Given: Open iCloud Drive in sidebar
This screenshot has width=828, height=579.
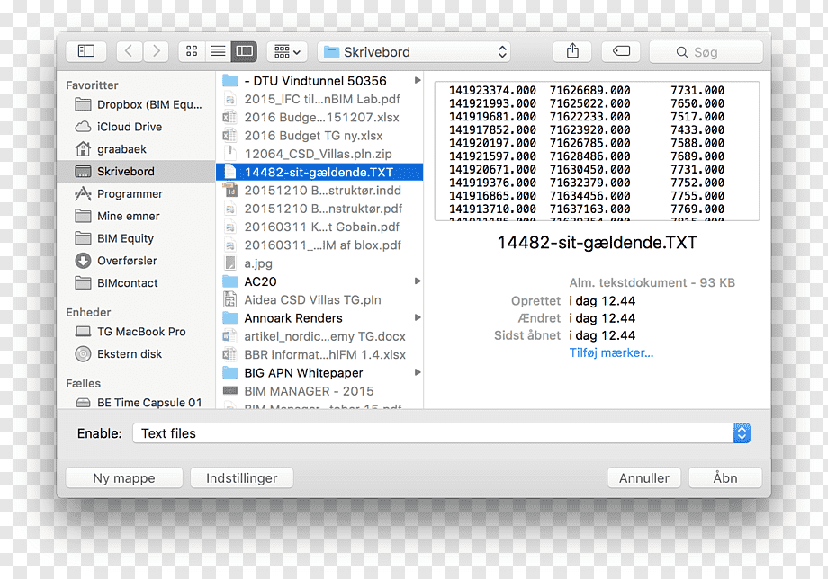Looking at the screenshot, I should (x=130, y=127).
